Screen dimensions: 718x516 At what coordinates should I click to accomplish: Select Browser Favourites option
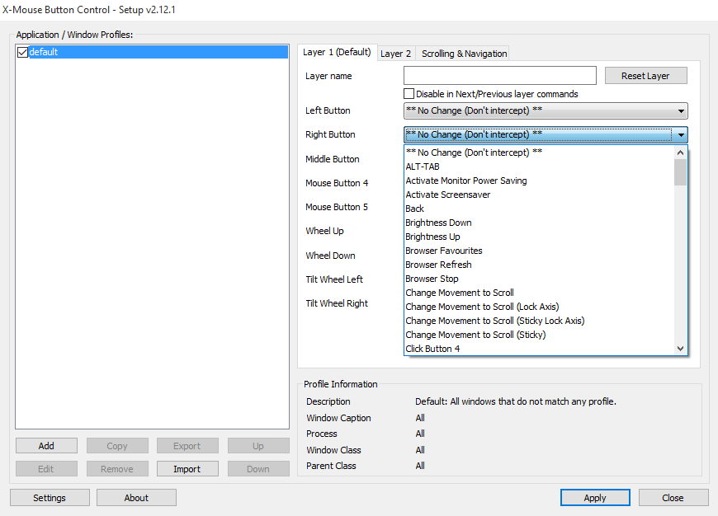point(540,251)
